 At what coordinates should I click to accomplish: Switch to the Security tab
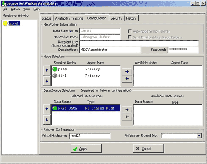[x=116, y=18]
